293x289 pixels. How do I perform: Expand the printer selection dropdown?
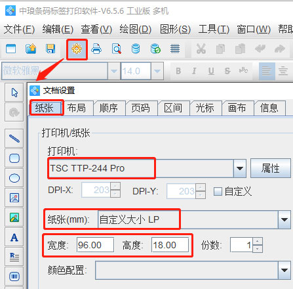coord(240,168)
